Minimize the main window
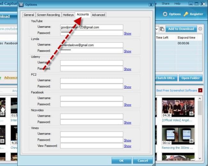The height and width of the screenshot is (166, 208). [191, 4]
